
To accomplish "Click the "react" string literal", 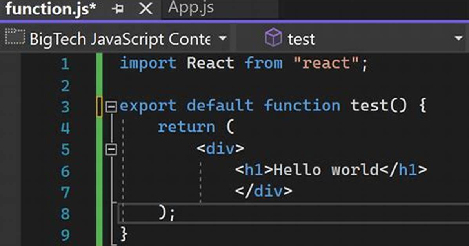I will pos(326,63).
